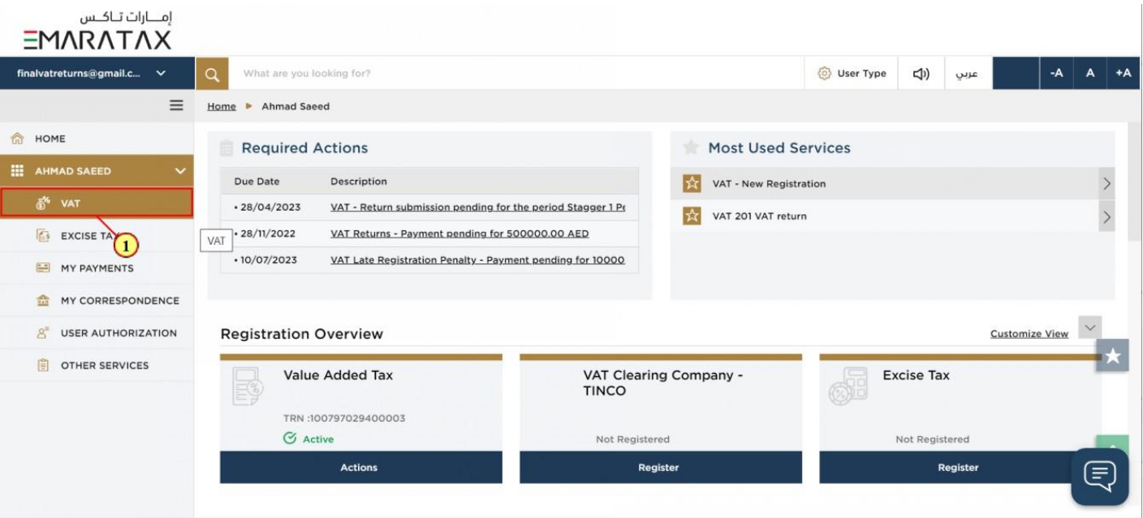This screenshot has height=518, width=1143.
Task: Click the Excise Tax card calculator icon
Action: click(x=848, y=387)
